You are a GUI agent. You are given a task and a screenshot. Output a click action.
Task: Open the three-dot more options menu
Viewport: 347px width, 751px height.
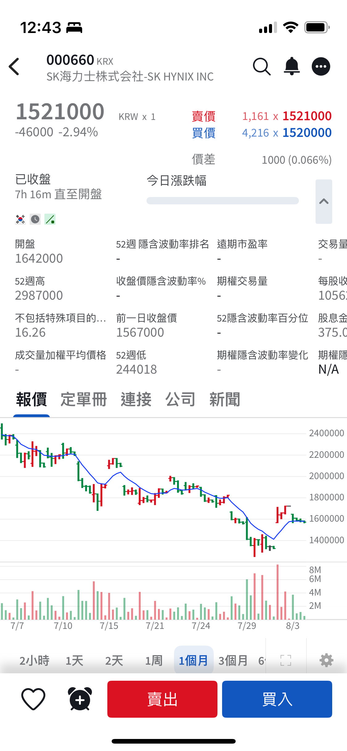point(321,66)
